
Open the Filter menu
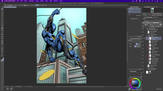51,1
